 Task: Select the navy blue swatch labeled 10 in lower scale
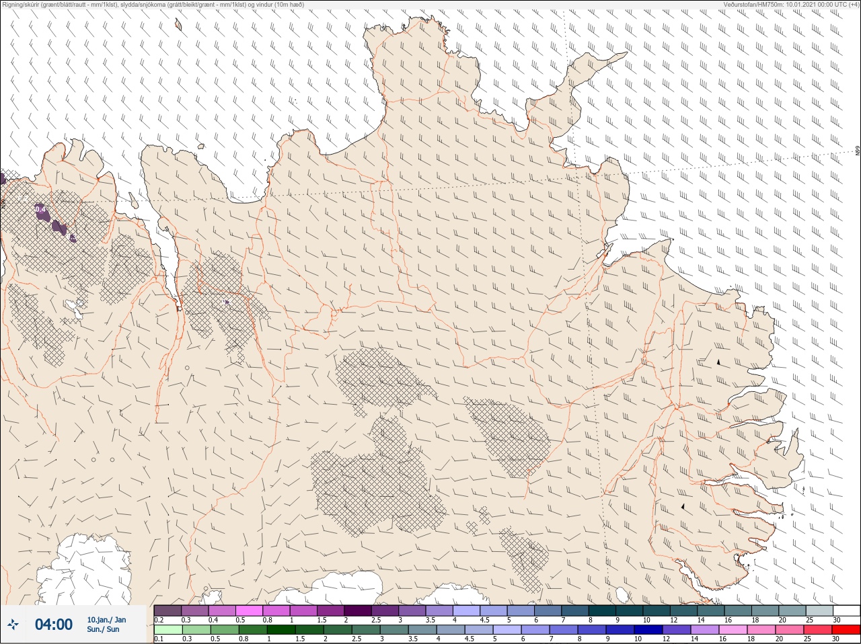[649, 630]
